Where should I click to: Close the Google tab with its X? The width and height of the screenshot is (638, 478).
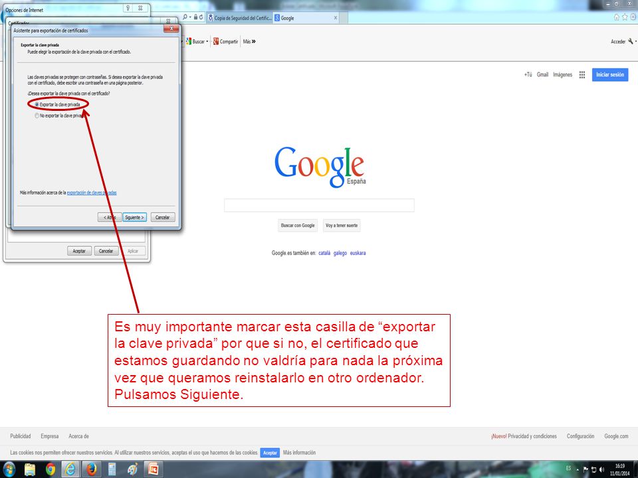[x=335, y=18]
